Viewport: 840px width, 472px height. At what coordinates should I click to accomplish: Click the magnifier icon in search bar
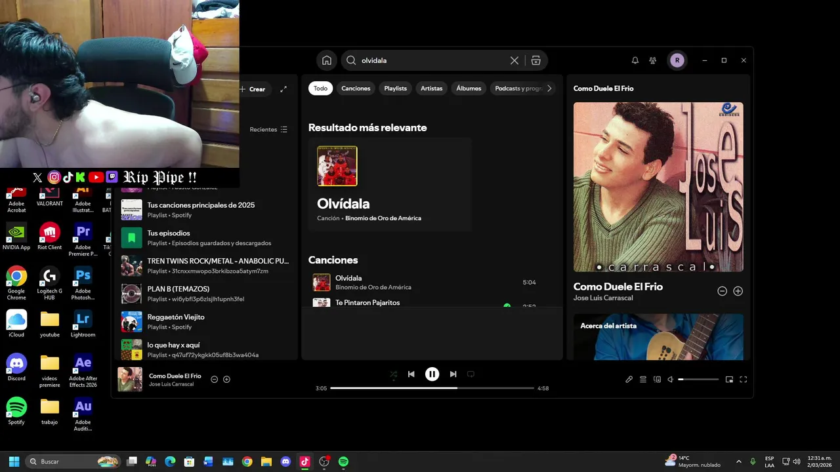coord(351,60)
